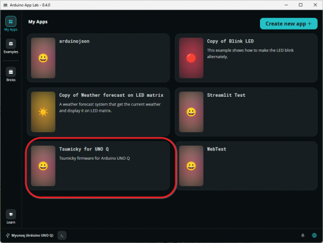The height and width of the screenshot is (243, 323).
Task: Open the Examples sidebar icon
Action: (11, 44)
